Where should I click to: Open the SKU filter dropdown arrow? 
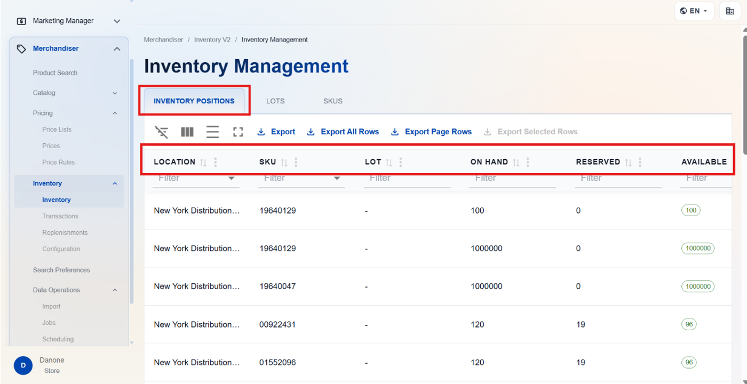click(x=337, y=178)
